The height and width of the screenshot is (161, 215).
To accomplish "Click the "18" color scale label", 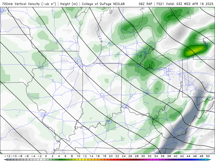I will click(104, 156).
